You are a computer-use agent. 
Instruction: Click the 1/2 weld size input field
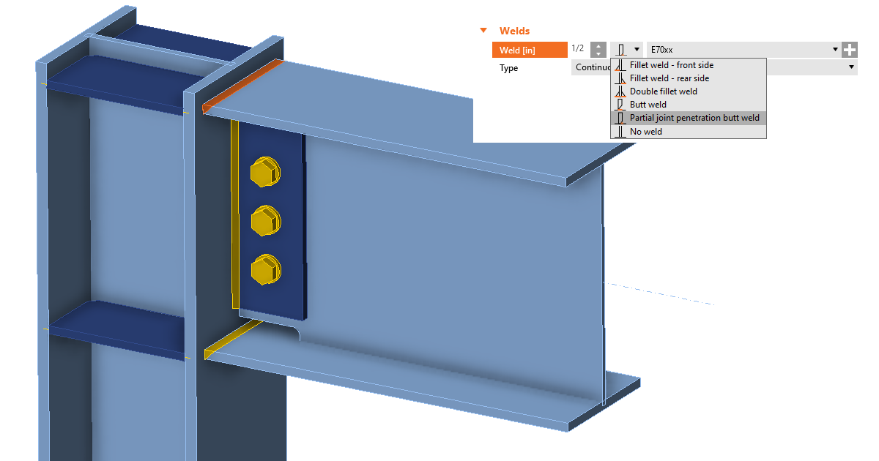point(579,49)
